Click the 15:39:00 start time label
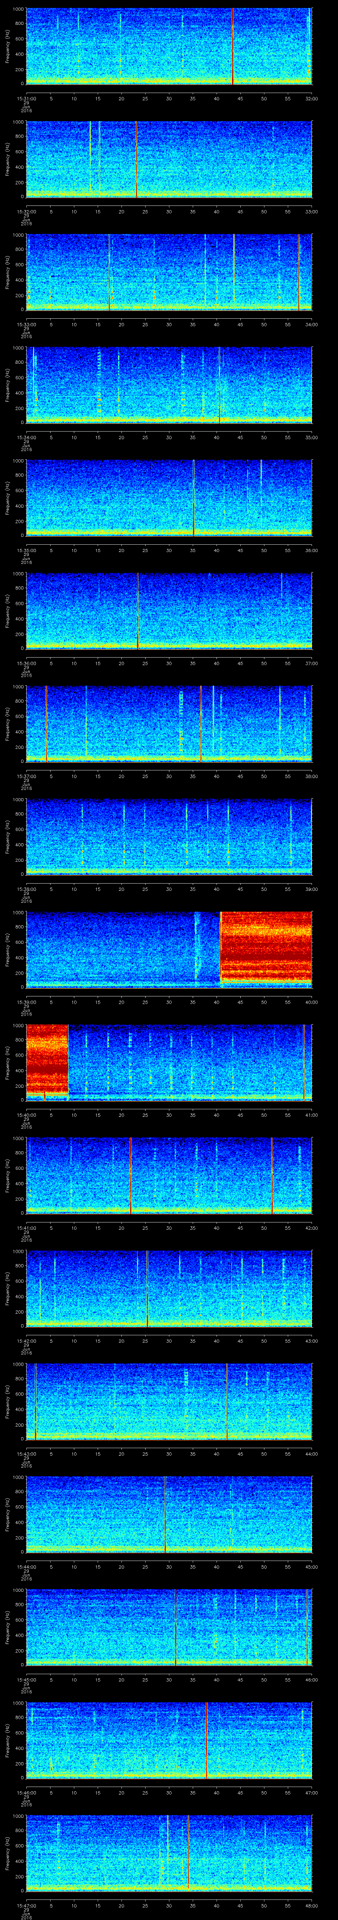Screen dimensions: 338x1920 coord(26,1002)
